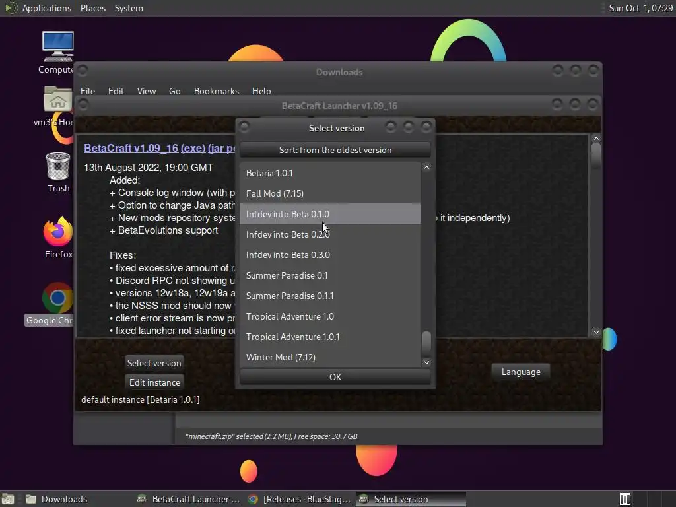Switch to Select version taskbar entry

coord(411,499)
